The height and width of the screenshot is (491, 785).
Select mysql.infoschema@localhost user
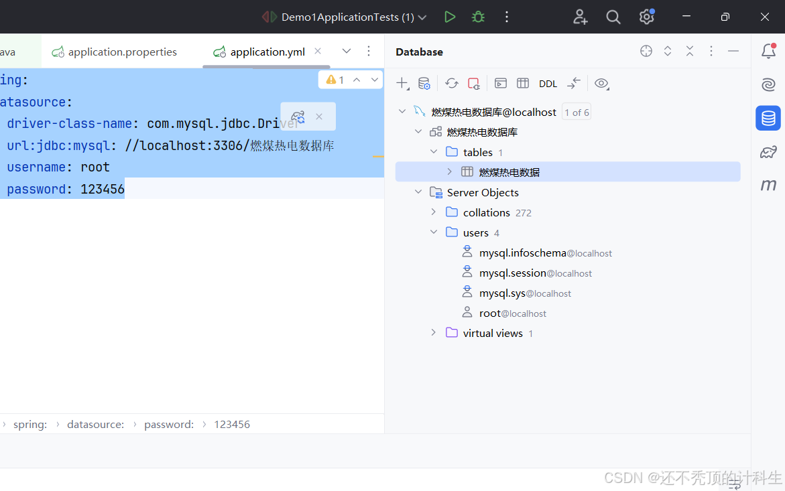tap(545, 253)
